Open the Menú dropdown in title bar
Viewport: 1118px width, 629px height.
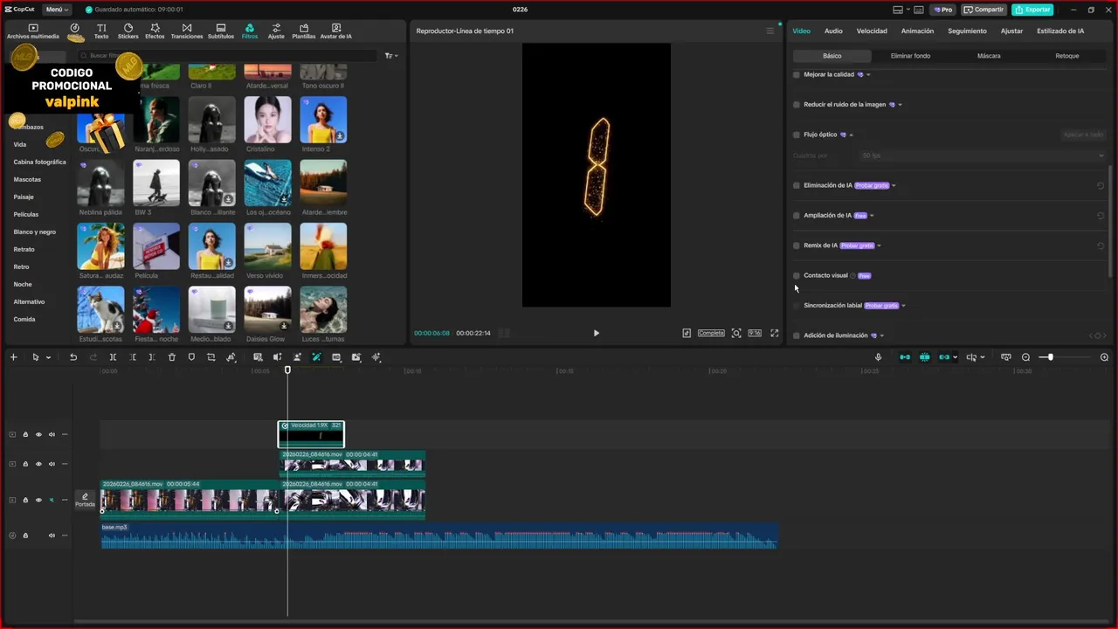tap(57, 10)
